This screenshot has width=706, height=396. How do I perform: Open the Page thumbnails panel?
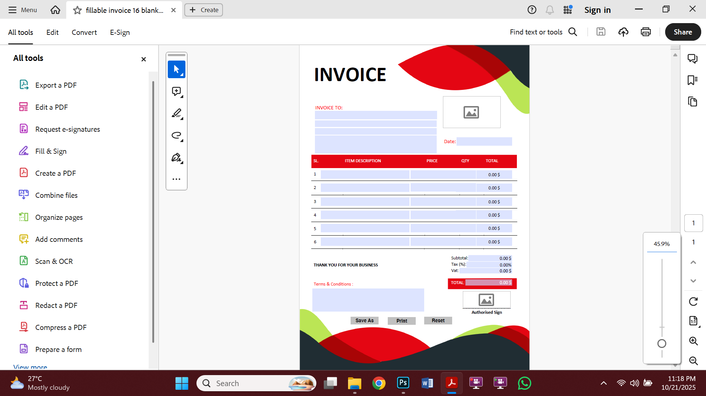(x=693, y=102)
